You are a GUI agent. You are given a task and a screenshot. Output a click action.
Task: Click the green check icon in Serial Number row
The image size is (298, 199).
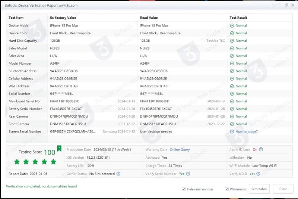[232, 94]
